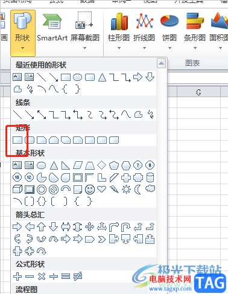
Task: Pick no symbol shape in 基本形状
Action: click(54, 190)
